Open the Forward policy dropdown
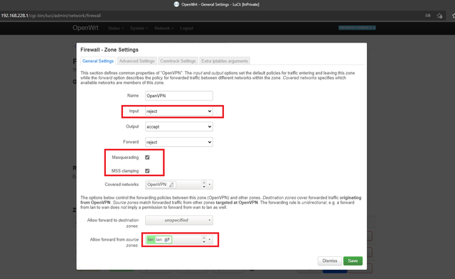This screenshot has width=455, height=279. tap(178, 142)
